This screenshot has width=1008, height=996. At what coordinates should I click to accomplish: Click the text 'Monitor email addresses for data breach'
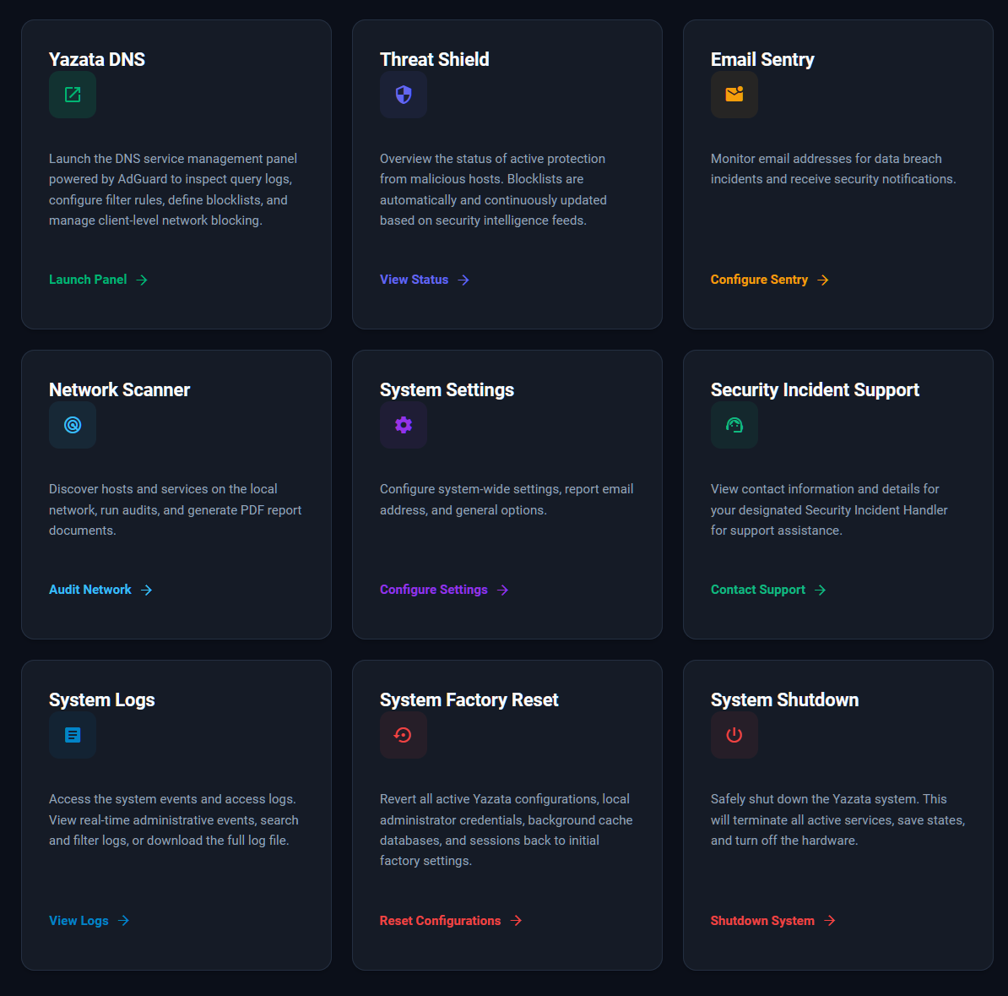(826, 158)
